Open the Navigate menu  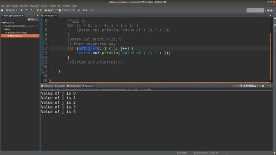[x=34, y=6]
